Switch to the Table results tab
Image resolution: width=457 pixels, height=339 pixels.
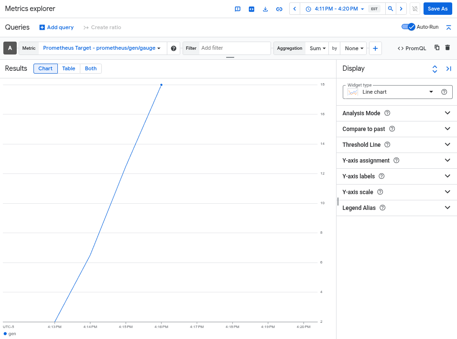(68, 68)
